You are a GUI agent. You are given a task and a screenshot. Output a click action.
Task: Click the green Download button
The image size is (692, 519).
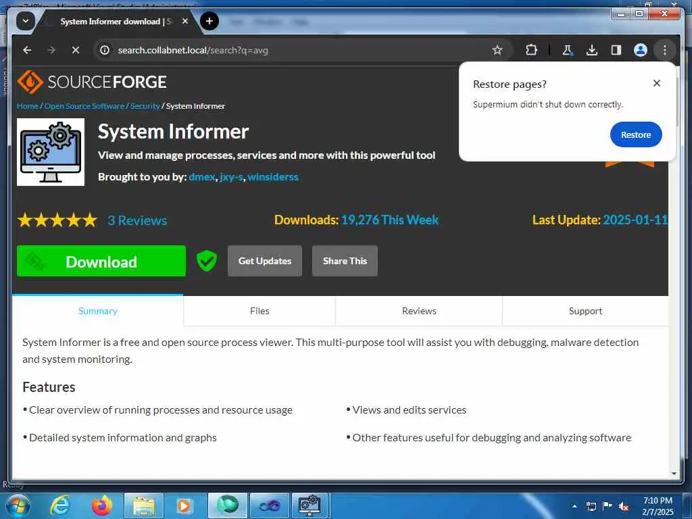pyautogui.click(x=101, y=262)
